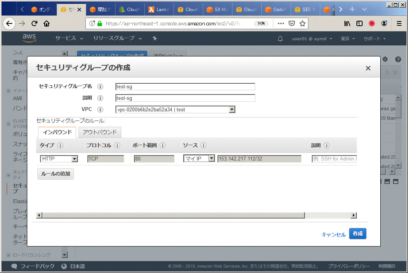Click the フィードバック button in footer
The image size is (408, 273).
(33, 266)
